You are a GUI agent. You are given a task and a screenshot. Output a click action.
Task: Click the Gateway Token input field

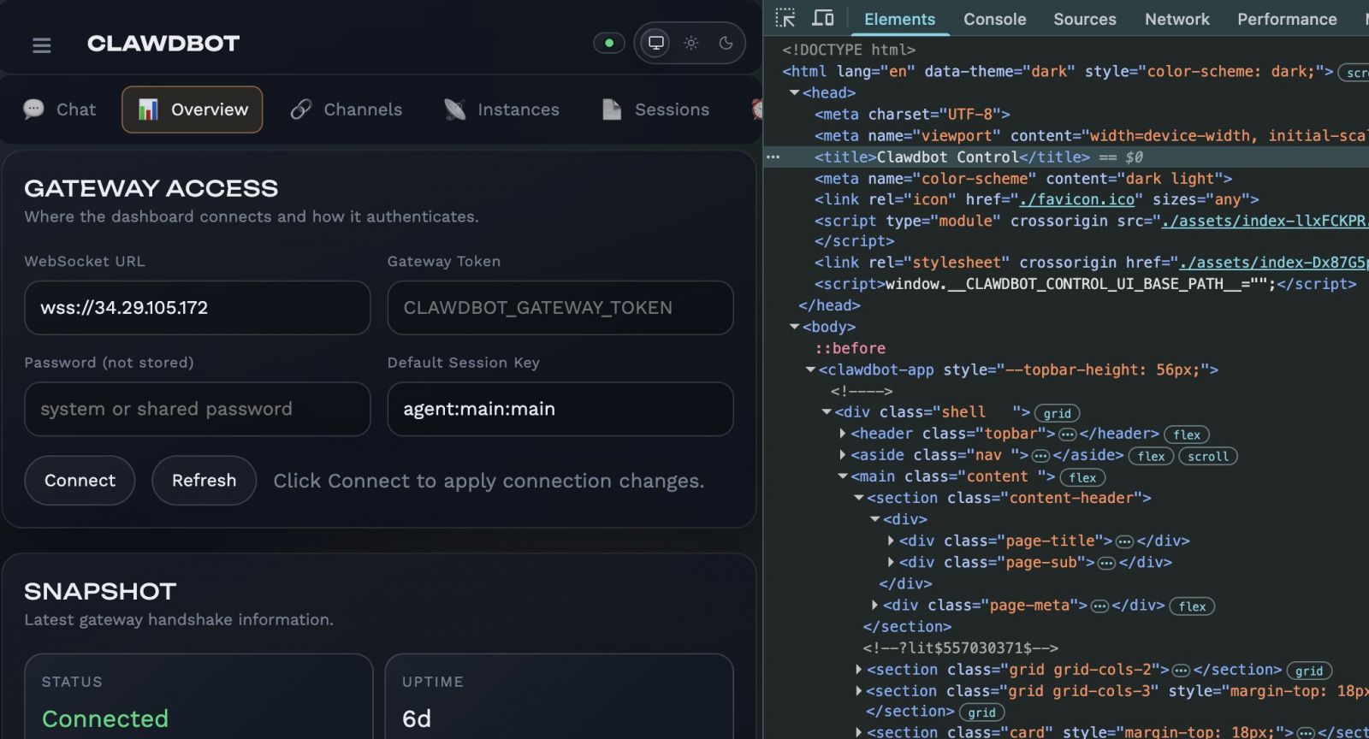[x=560, y=308]
